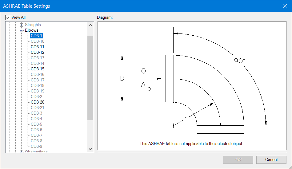The height and width of the screenshot is (169, 292).
Task: Select table CD3-4
Action: point(37,119)
